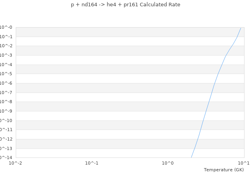
Task: Select the 10^-2 x-axis tick label
Action: click(16, 163)
